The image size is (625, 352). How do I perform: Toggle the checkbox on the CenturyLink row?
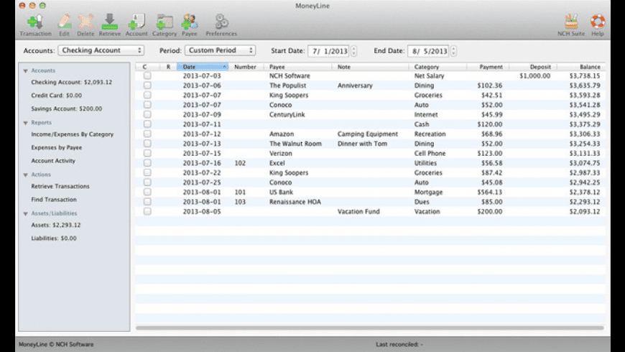pos(147,114)
